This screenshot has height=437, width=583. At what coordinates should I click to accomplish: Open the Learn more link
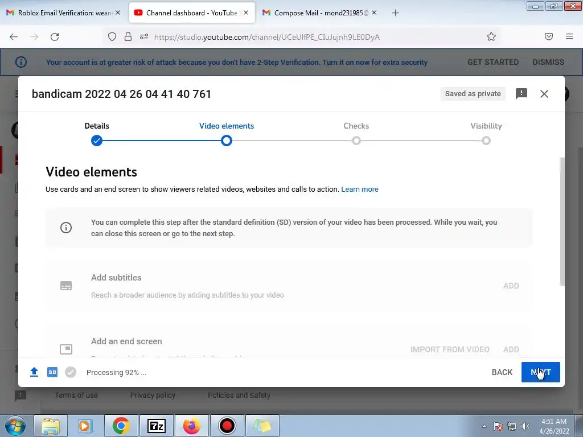360,189
